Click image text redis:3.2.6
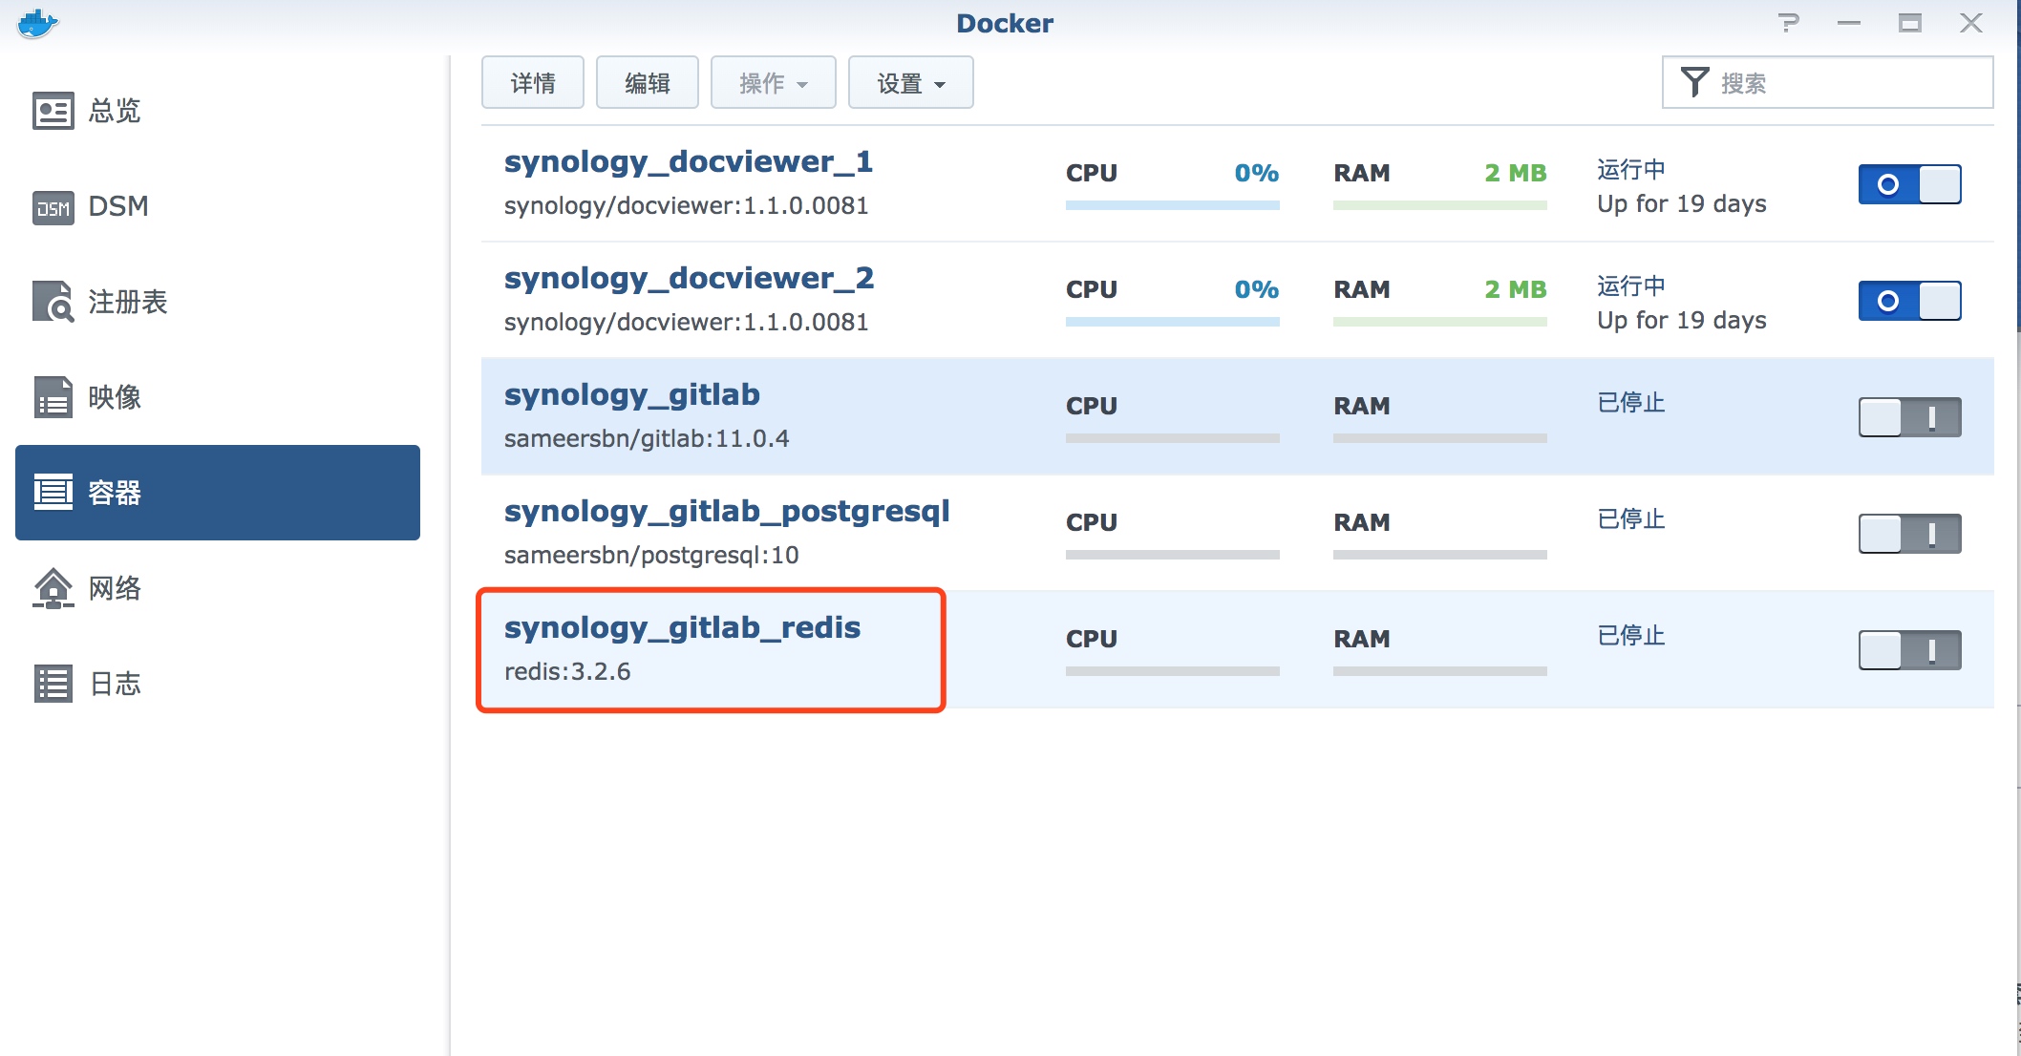 click(567, 672)
